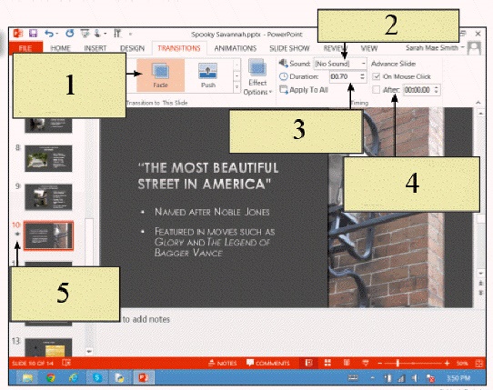Open COMMENTS from the status bar
Screen dimensions: 493x390
pyautogui.click(x=268, y=364)
